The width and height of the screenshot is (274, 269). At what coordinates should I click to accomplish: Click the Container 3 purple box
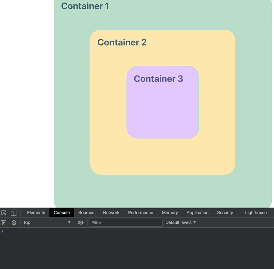coord(163,102)
